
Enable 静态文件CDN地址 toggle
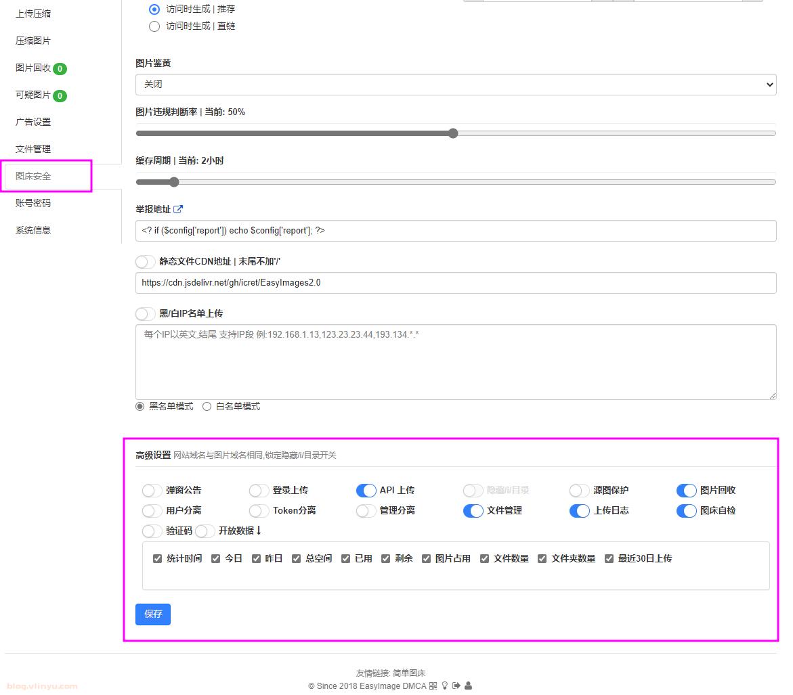(x=146, y=262)
